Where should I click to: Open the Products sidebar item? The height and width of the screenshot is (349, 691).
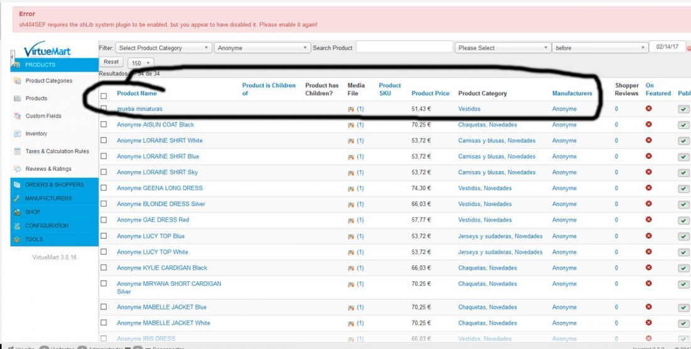click(36, 99)
